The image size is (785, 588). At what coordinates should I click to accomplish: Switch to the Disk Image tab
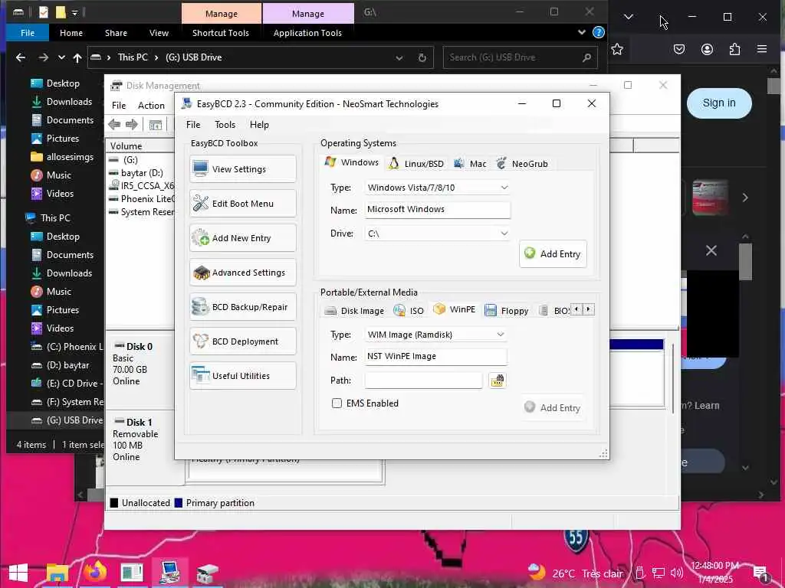pyautogui.click(x=354, y=311)
